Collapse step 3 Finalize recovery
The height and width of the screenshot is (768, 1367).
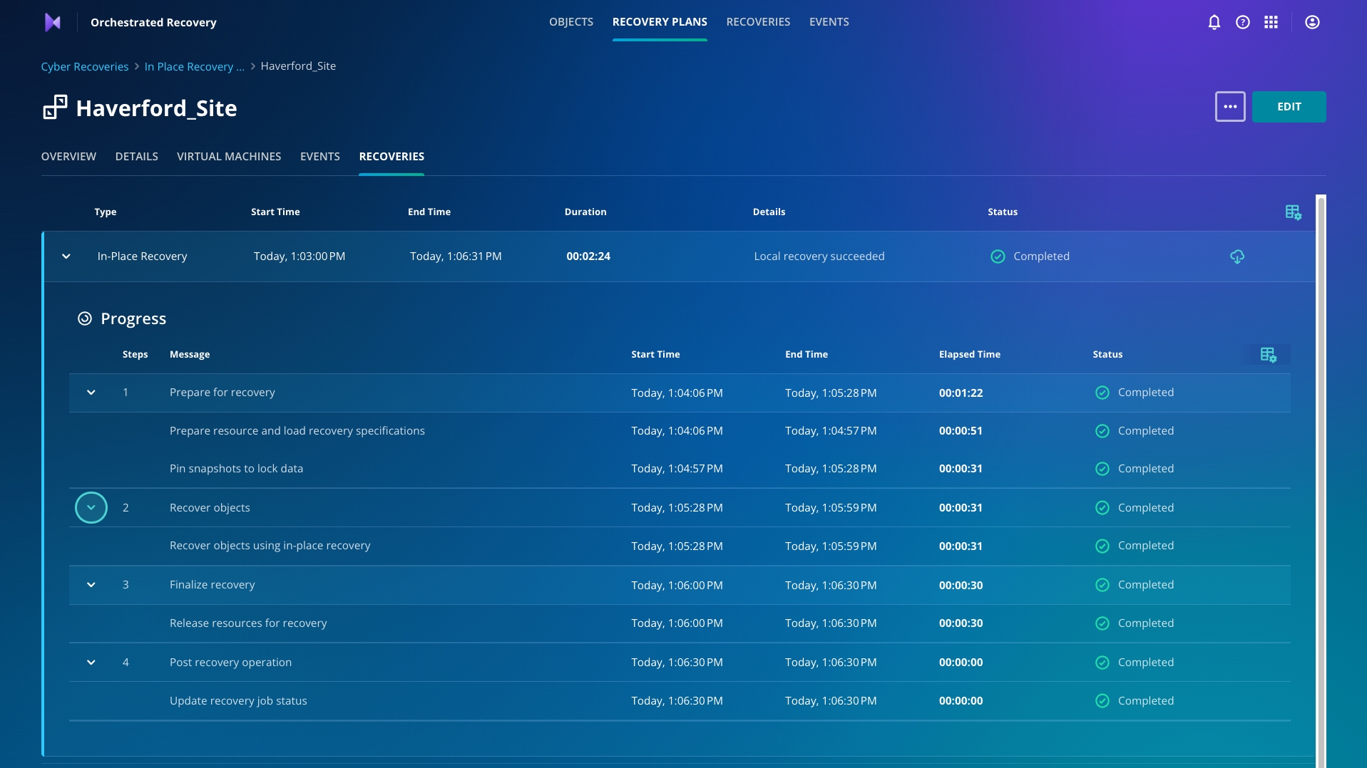pos(91,585)
